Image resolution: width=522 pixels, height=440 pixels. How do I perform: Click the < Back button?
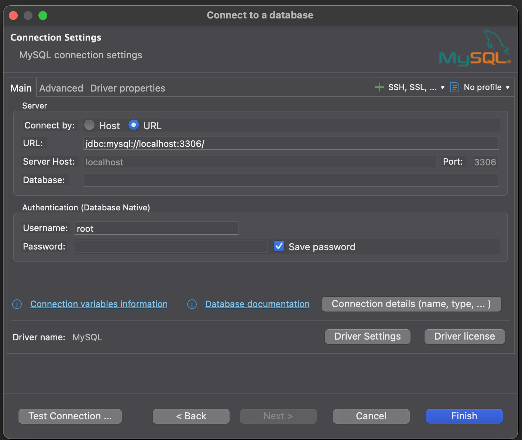(191, 416)
